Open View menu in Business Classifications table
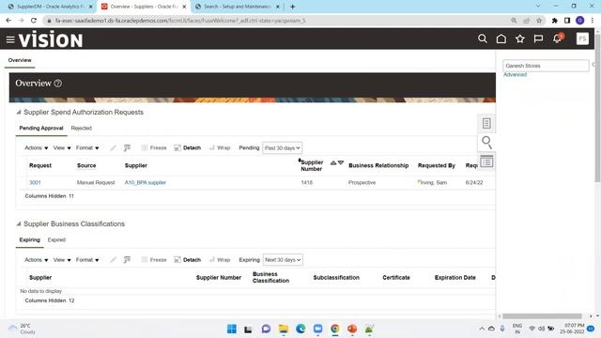The image size is (601, 338). pyautogui.click(x=62, y=260)
